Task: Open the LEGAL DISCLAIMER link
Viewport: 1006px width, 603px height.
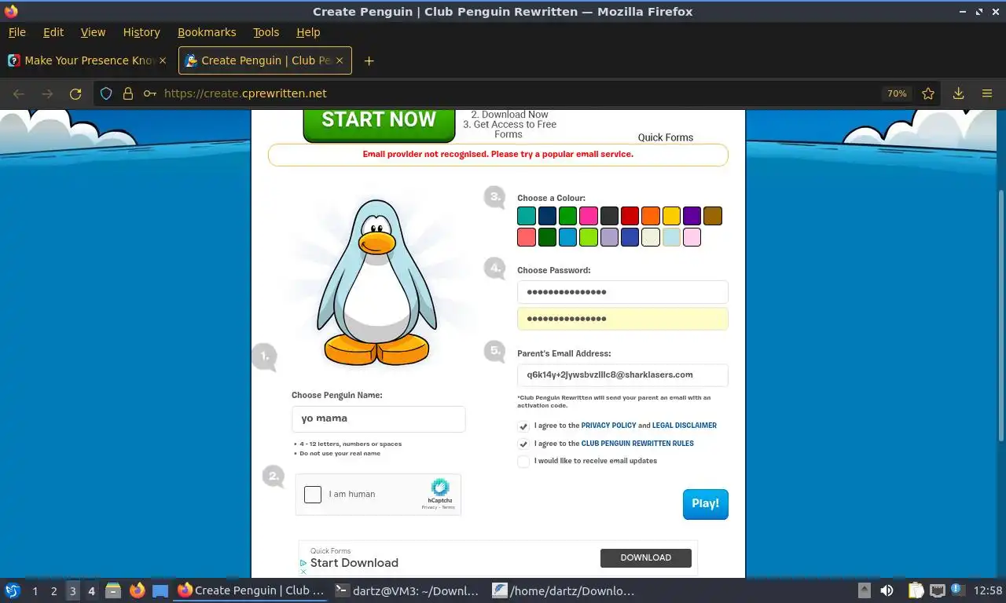Action: click(x=684, y=426)
